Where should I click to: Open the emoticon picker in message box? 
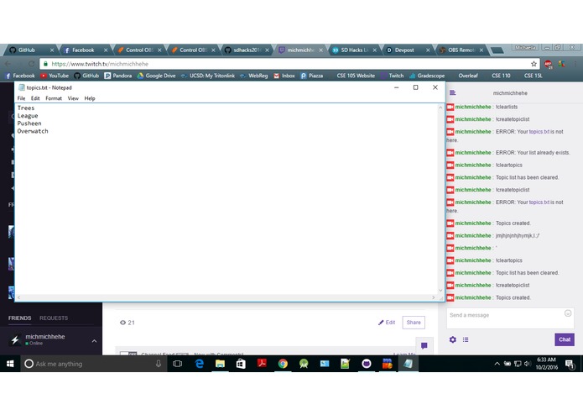pos(568,313)
